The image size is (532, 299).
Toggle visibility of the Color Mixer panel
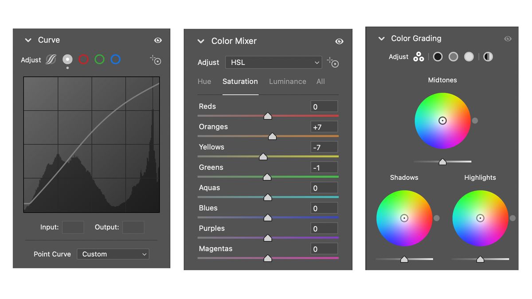(x=339, y=41)
